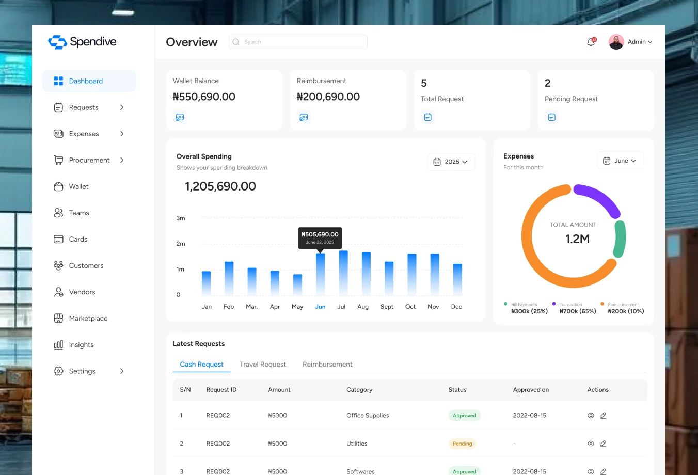Click the Teams sidebar icon
Viewport: 698px width, 475px height.
(x=58, y=213)
